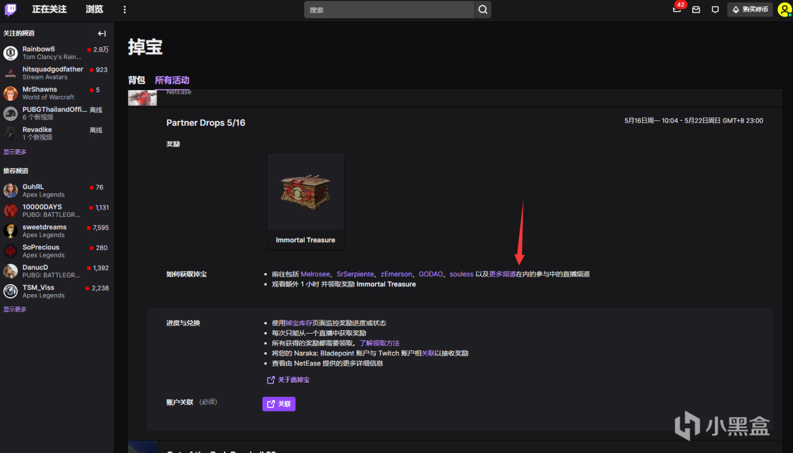Click sweetdreams Apex Legends entry

(56, 231)
